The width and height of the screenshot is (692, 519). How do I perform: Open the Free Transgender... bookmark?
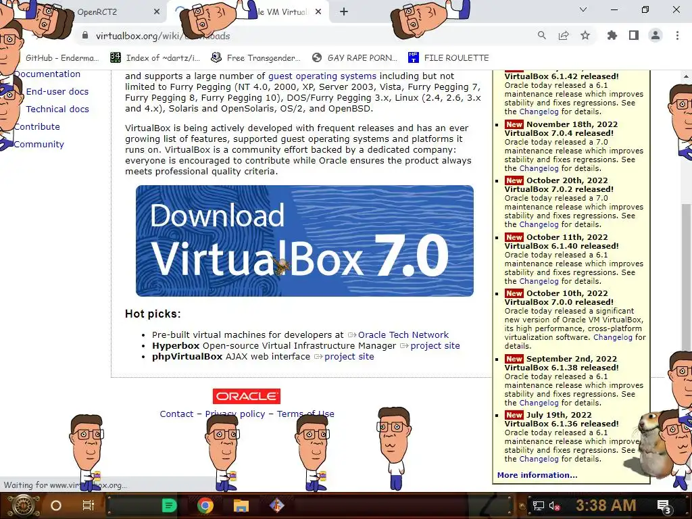[256, 58]
